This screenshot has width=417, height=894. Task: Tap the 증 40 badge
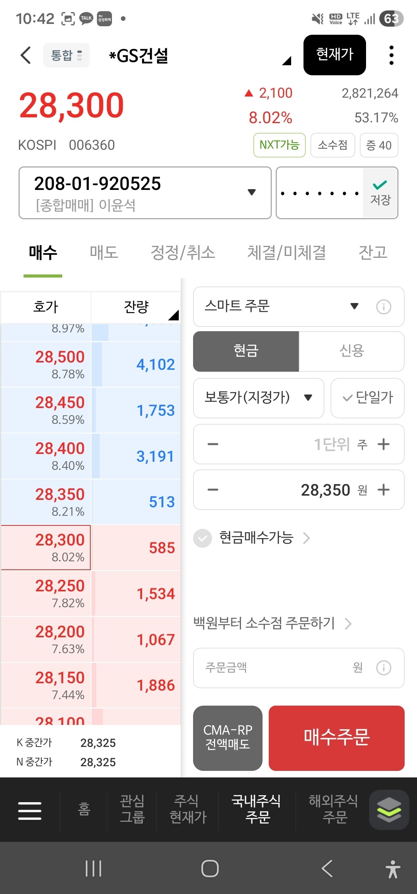pyautogui.click(x=379, y=145)
